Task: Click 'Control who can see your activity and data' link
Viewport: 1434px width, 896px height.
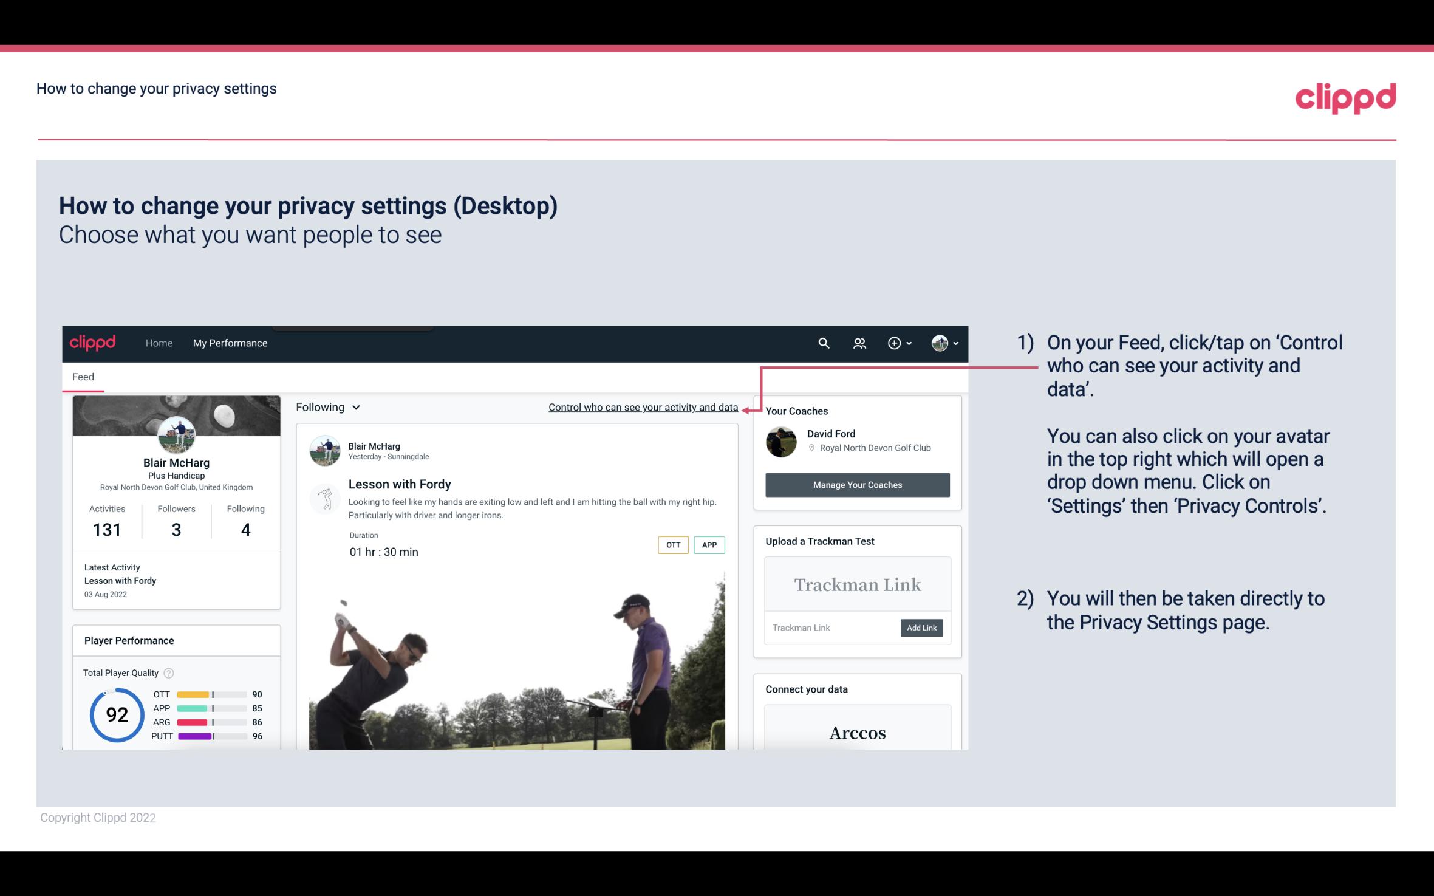Action: [643, 407]
